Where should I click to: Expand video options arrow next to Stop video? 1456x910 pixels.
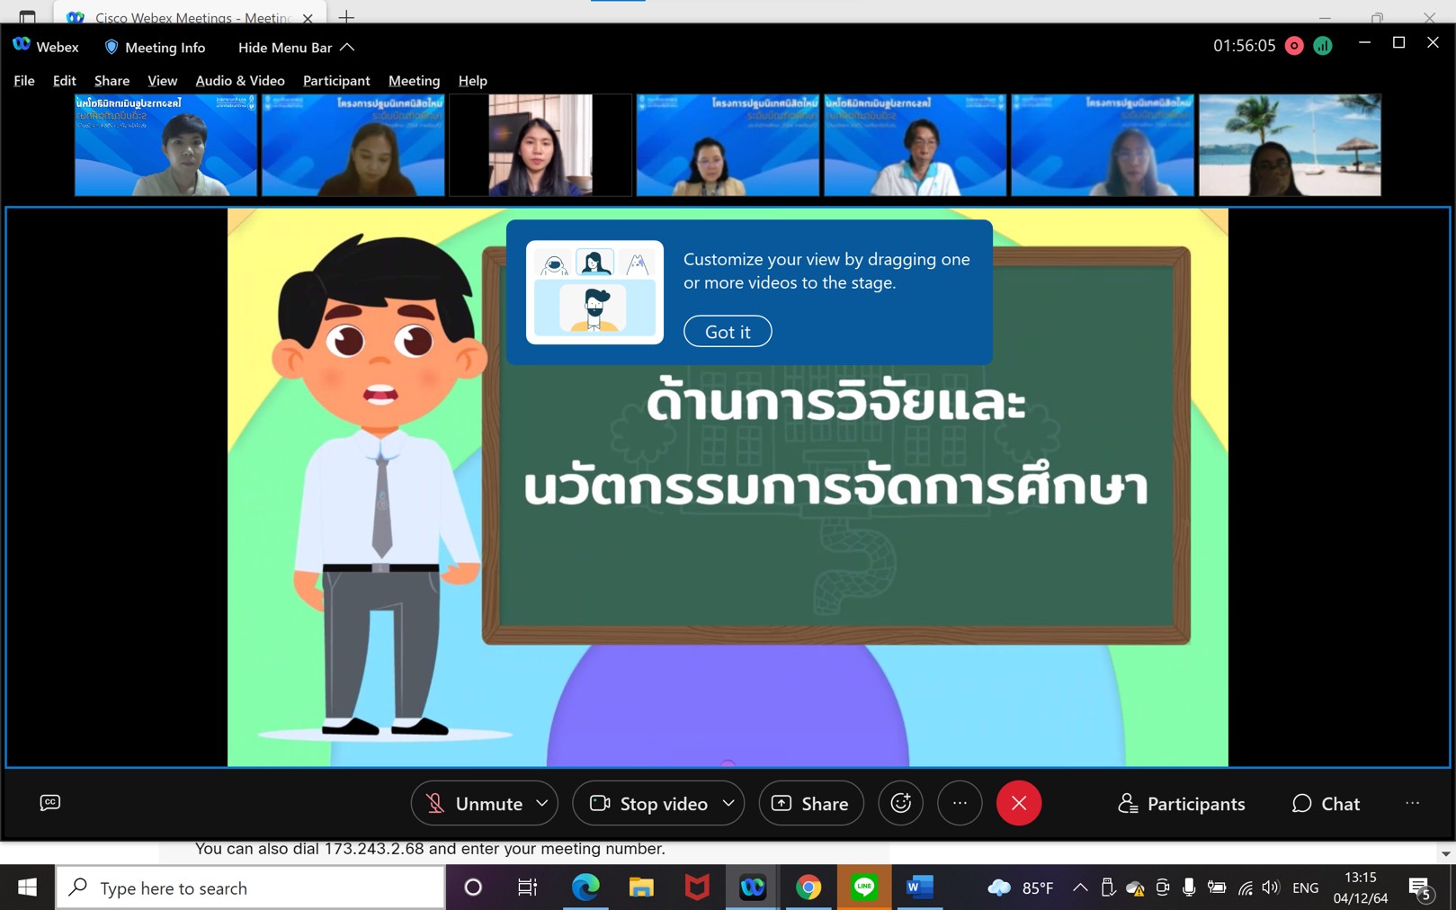pos(729,803)
